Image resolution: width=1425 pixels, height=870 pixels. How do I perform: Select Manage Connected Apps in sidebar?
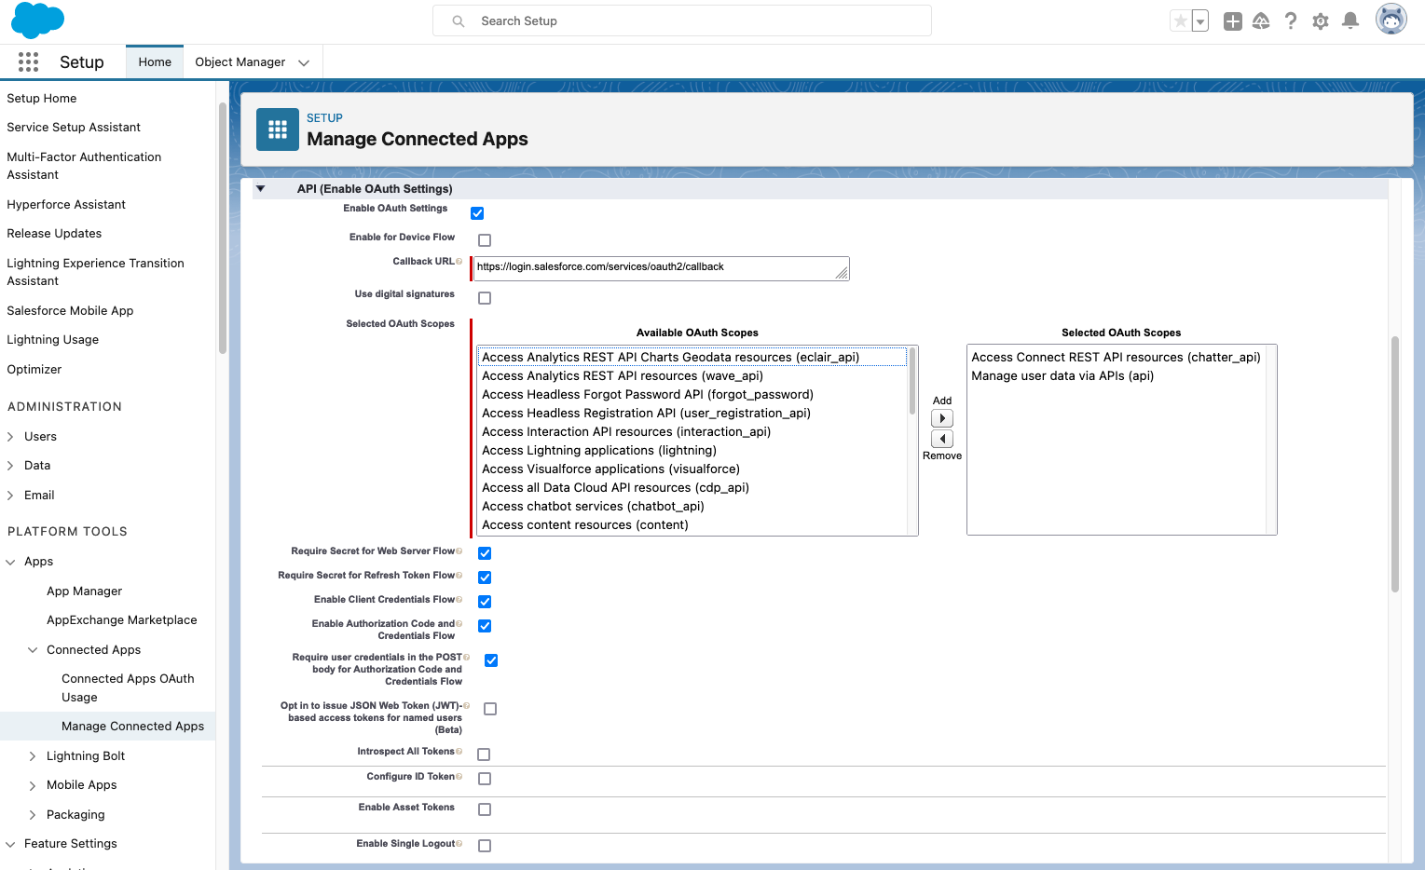108,726
